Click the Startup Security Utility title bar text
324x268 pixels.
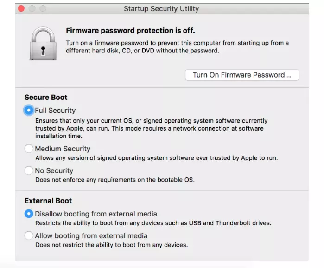coord(161,9)
